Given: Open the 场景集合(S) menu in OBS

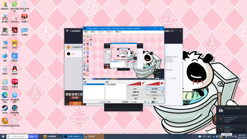Looking at the screenshot, I should [110, 32].
